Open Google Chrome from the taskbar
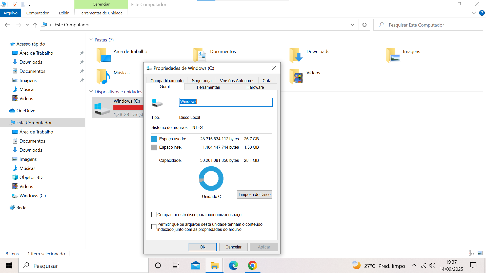486x273 pixels. pos(252,266)
